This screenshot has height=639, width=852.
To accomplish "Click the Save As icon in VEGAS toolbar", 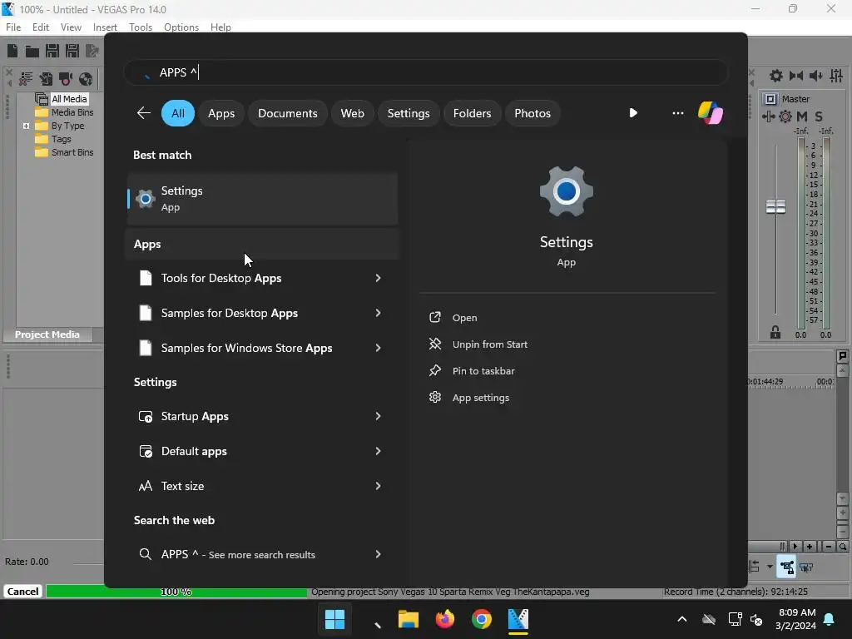I will coord(72,51).
